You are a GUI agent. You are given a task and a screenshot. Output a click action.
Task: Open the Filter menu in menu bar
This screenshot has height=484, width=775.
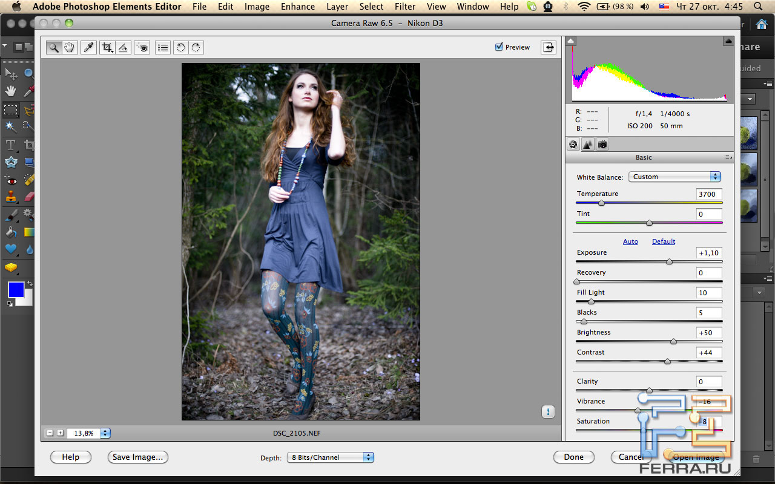click(x=405, y=7)
